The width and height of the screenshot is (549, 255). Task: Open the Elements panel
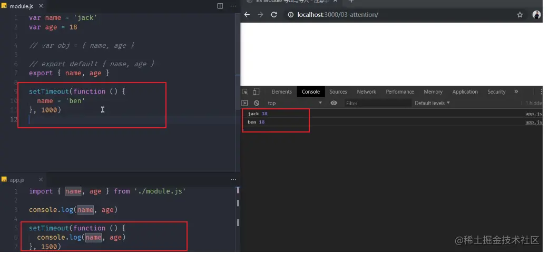[281, 92]
